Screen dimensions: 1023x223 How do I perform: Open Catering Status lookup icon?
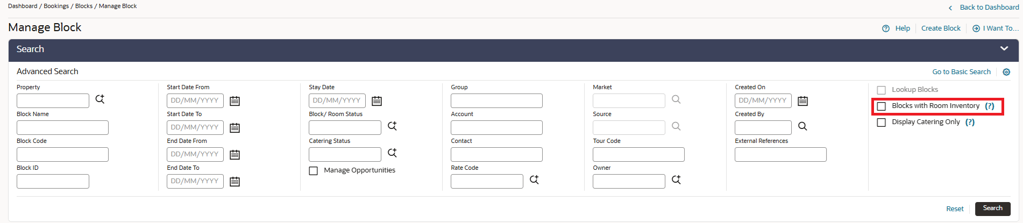pyautogui.click(x=393, y=153)
